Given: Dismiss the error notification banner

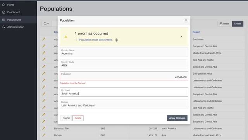Looking at the screenshot, I should [x=181, y=37].
